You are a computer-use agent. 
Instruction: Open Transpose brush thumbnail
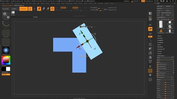(6, 16)
